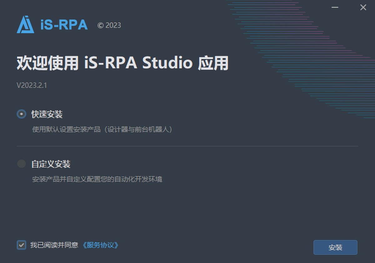Click the © 2023 copyright text
Image resolution: width=375 pixels, height=263 pixels.
109,26
